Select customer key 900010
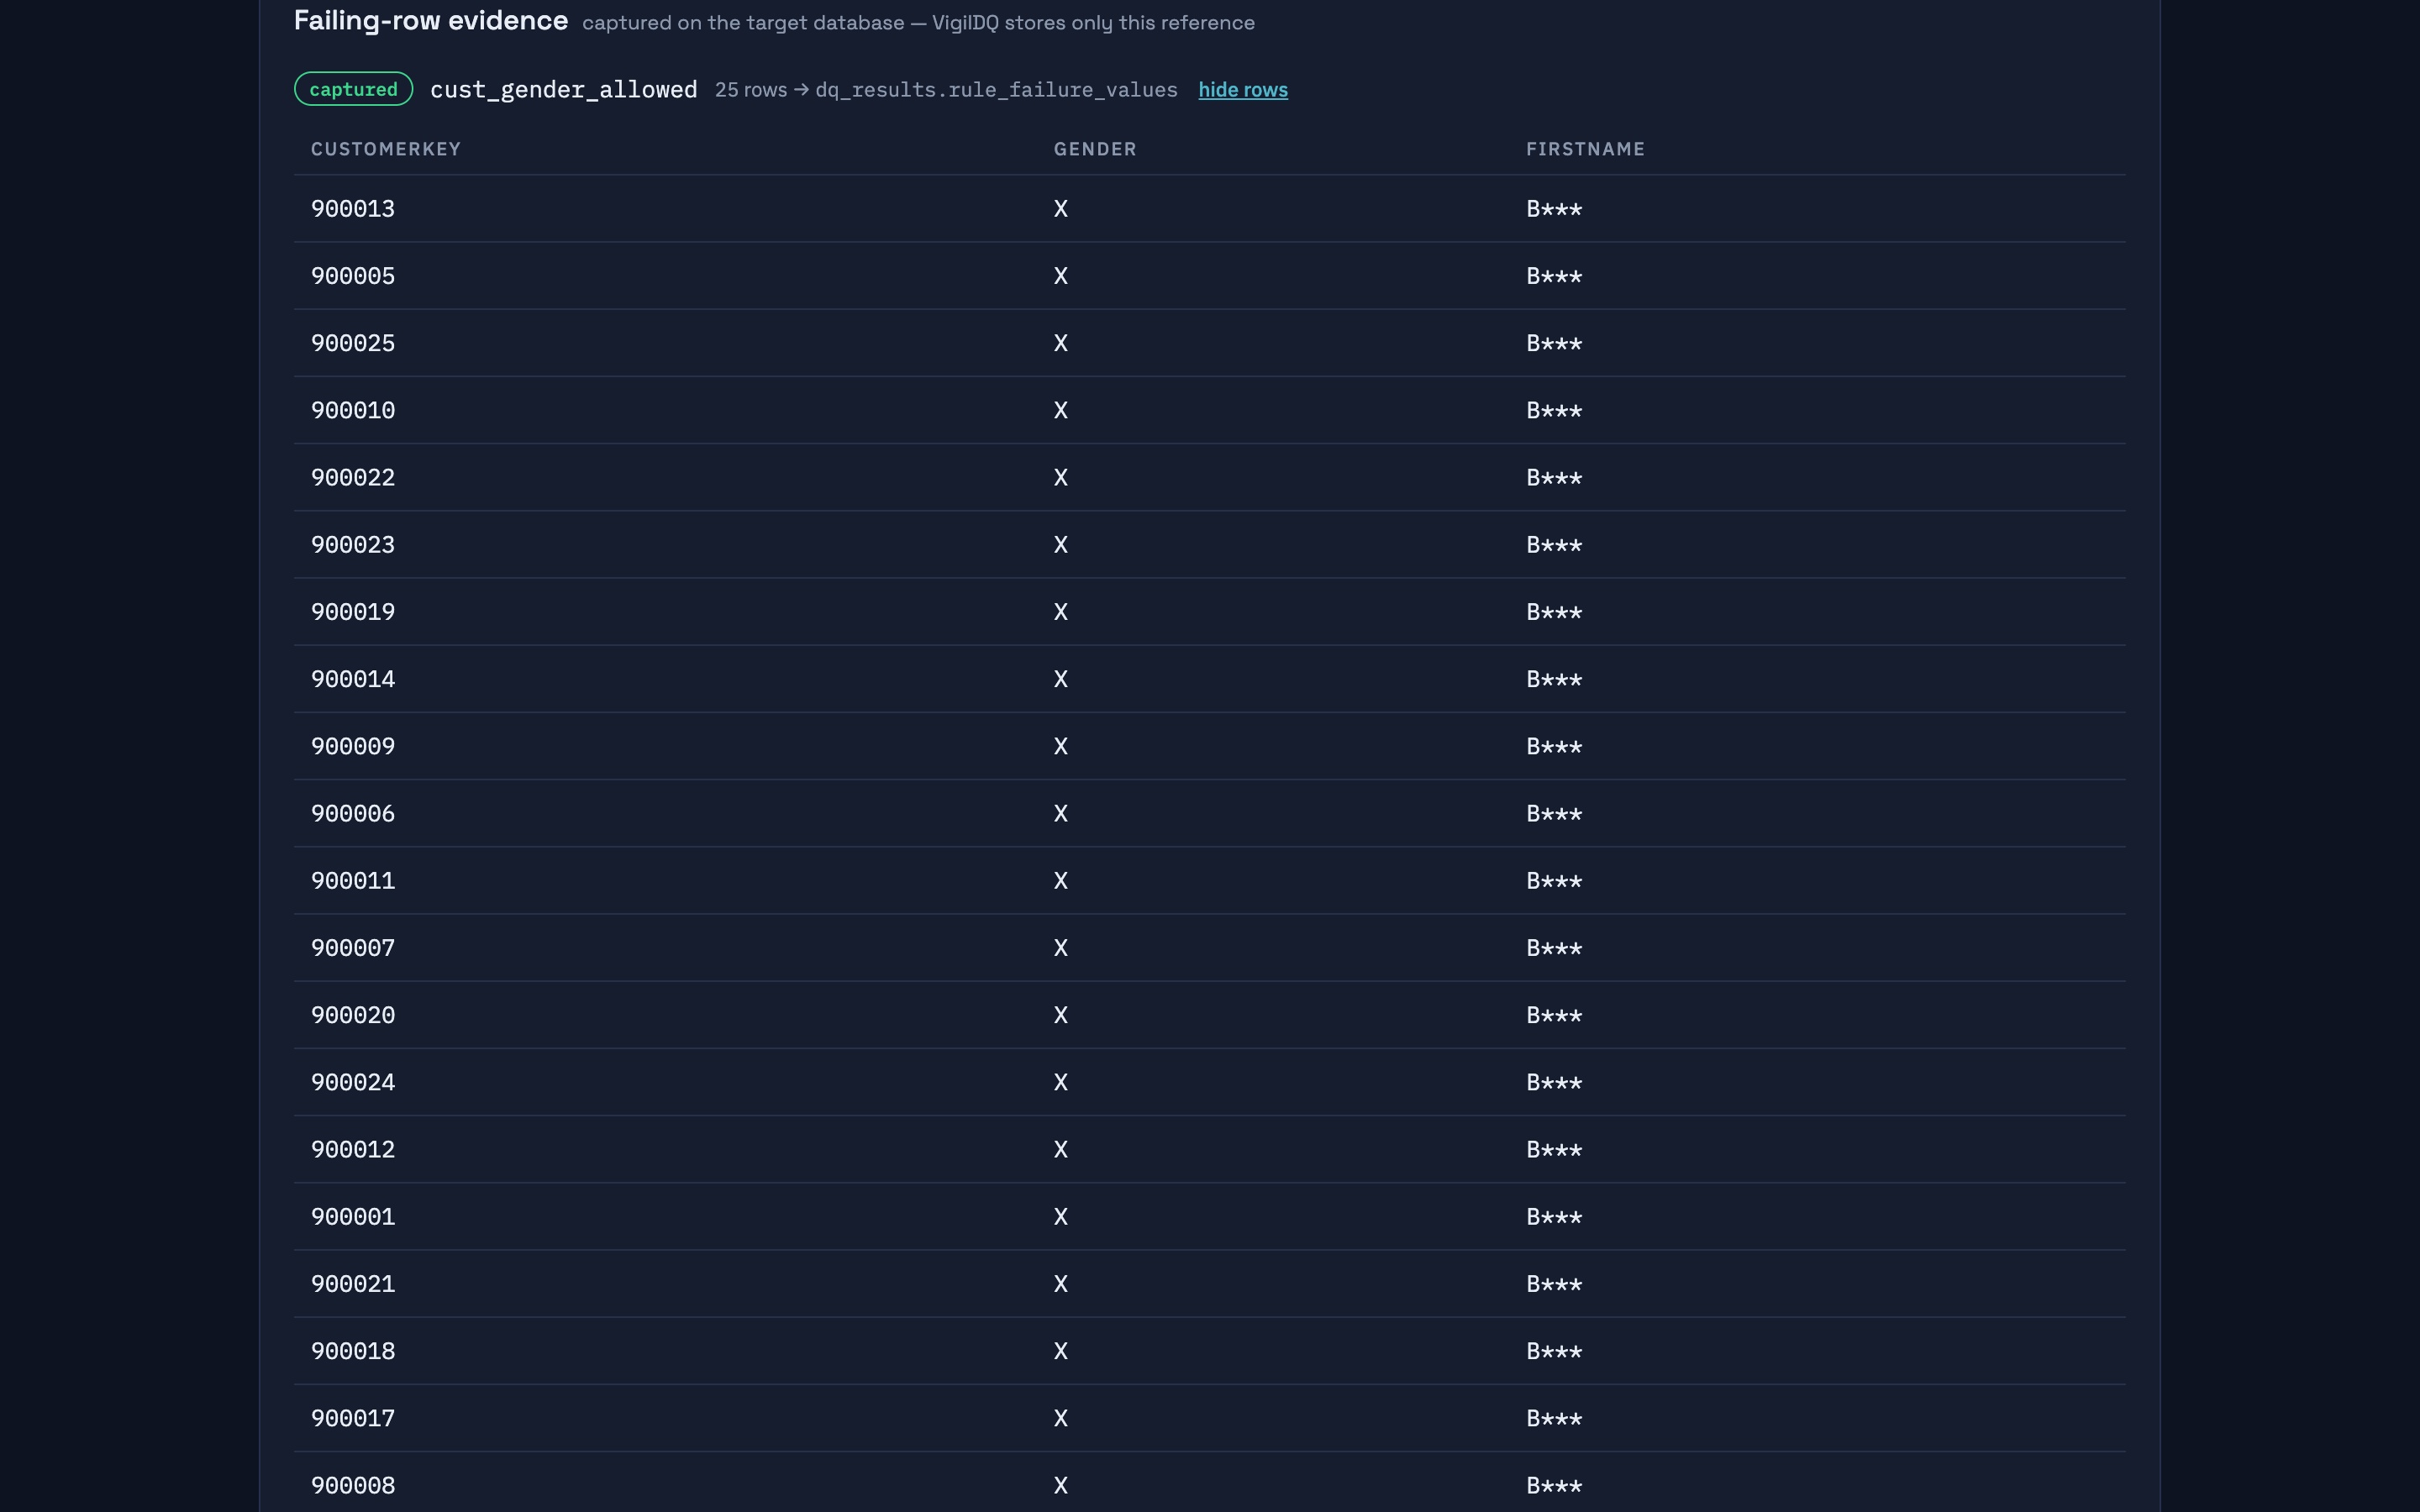The image size is (2420, 1512). pos(353,410)
